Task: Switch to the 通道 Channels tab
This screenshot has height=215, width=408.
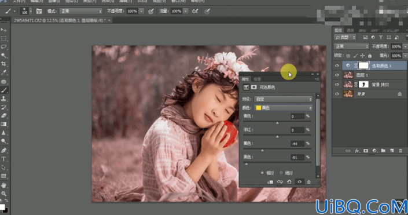Action: (x=350, y=30)
